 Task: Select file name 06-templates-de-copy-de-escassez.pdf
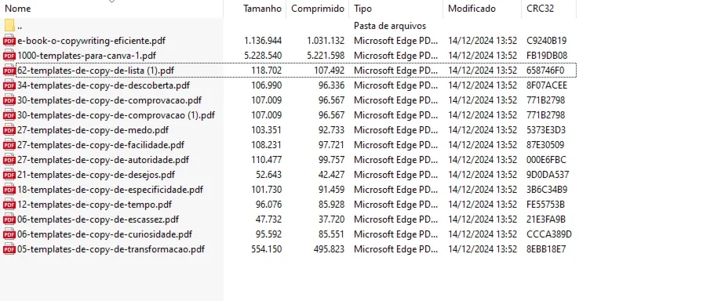coord(98,219)
